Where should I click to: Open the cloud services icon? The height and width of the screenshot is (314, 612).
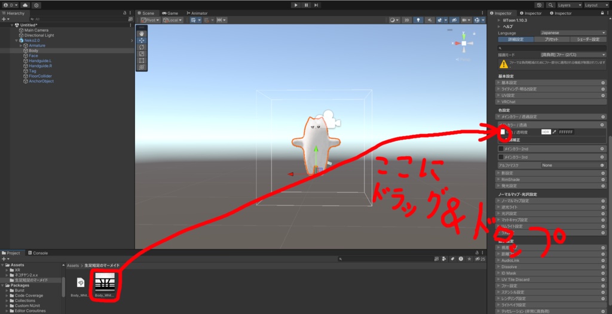[x=25, y=5]
